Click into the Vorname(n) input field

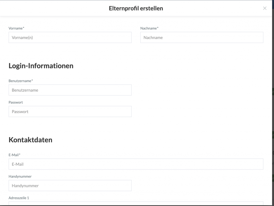pyautogui.click(x=70, y=38)
